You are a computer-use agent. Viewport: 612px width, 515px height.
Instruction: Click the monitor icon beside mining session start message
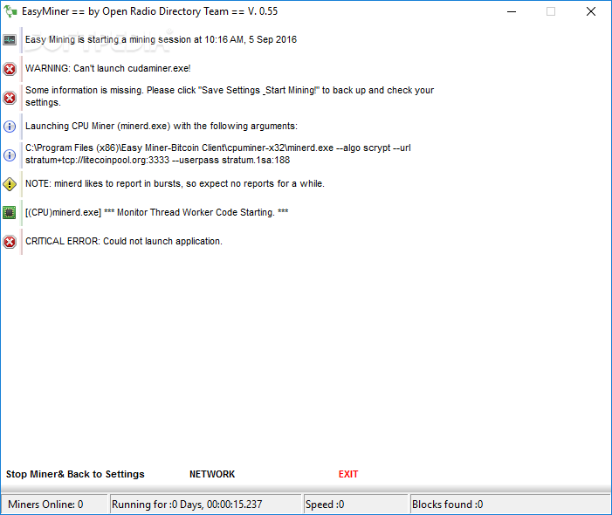[x=10, y=40]
